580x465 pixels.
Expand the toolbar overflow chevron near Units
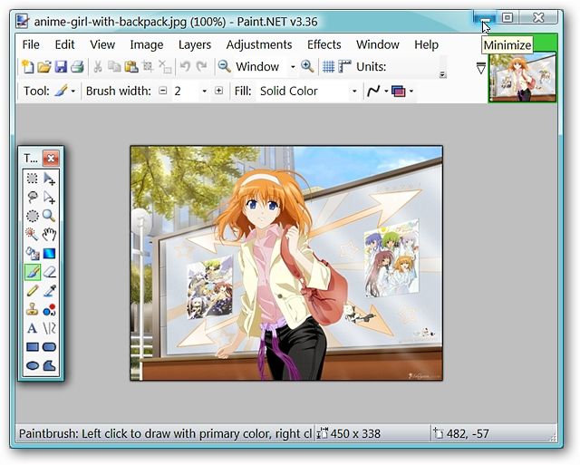click(442, 74)
